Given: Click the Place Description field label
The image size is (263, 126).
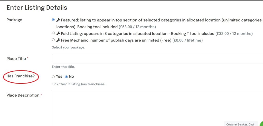Looking at the screenshot, I should pyautogui.click(x=23, y=95).
